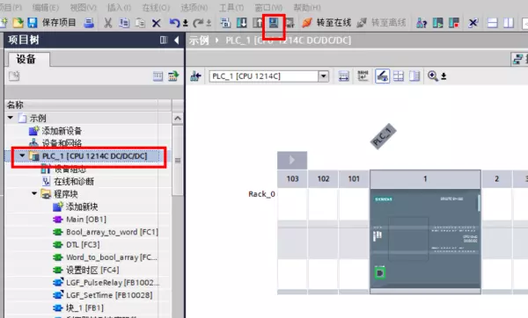
Task: Select the CPU module in rack slot 1
Action: tap(425, 240)
